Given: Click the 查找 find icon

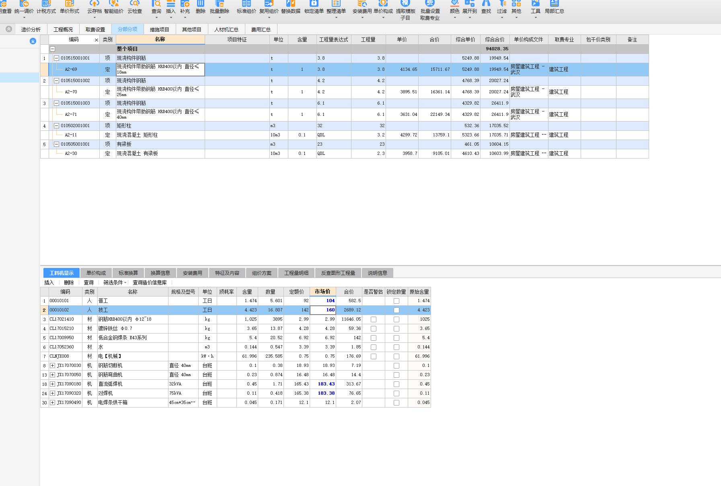Looking at the screenshot, I should [x=486, y=7].
